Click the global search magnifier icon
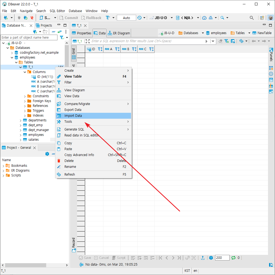 251,18
